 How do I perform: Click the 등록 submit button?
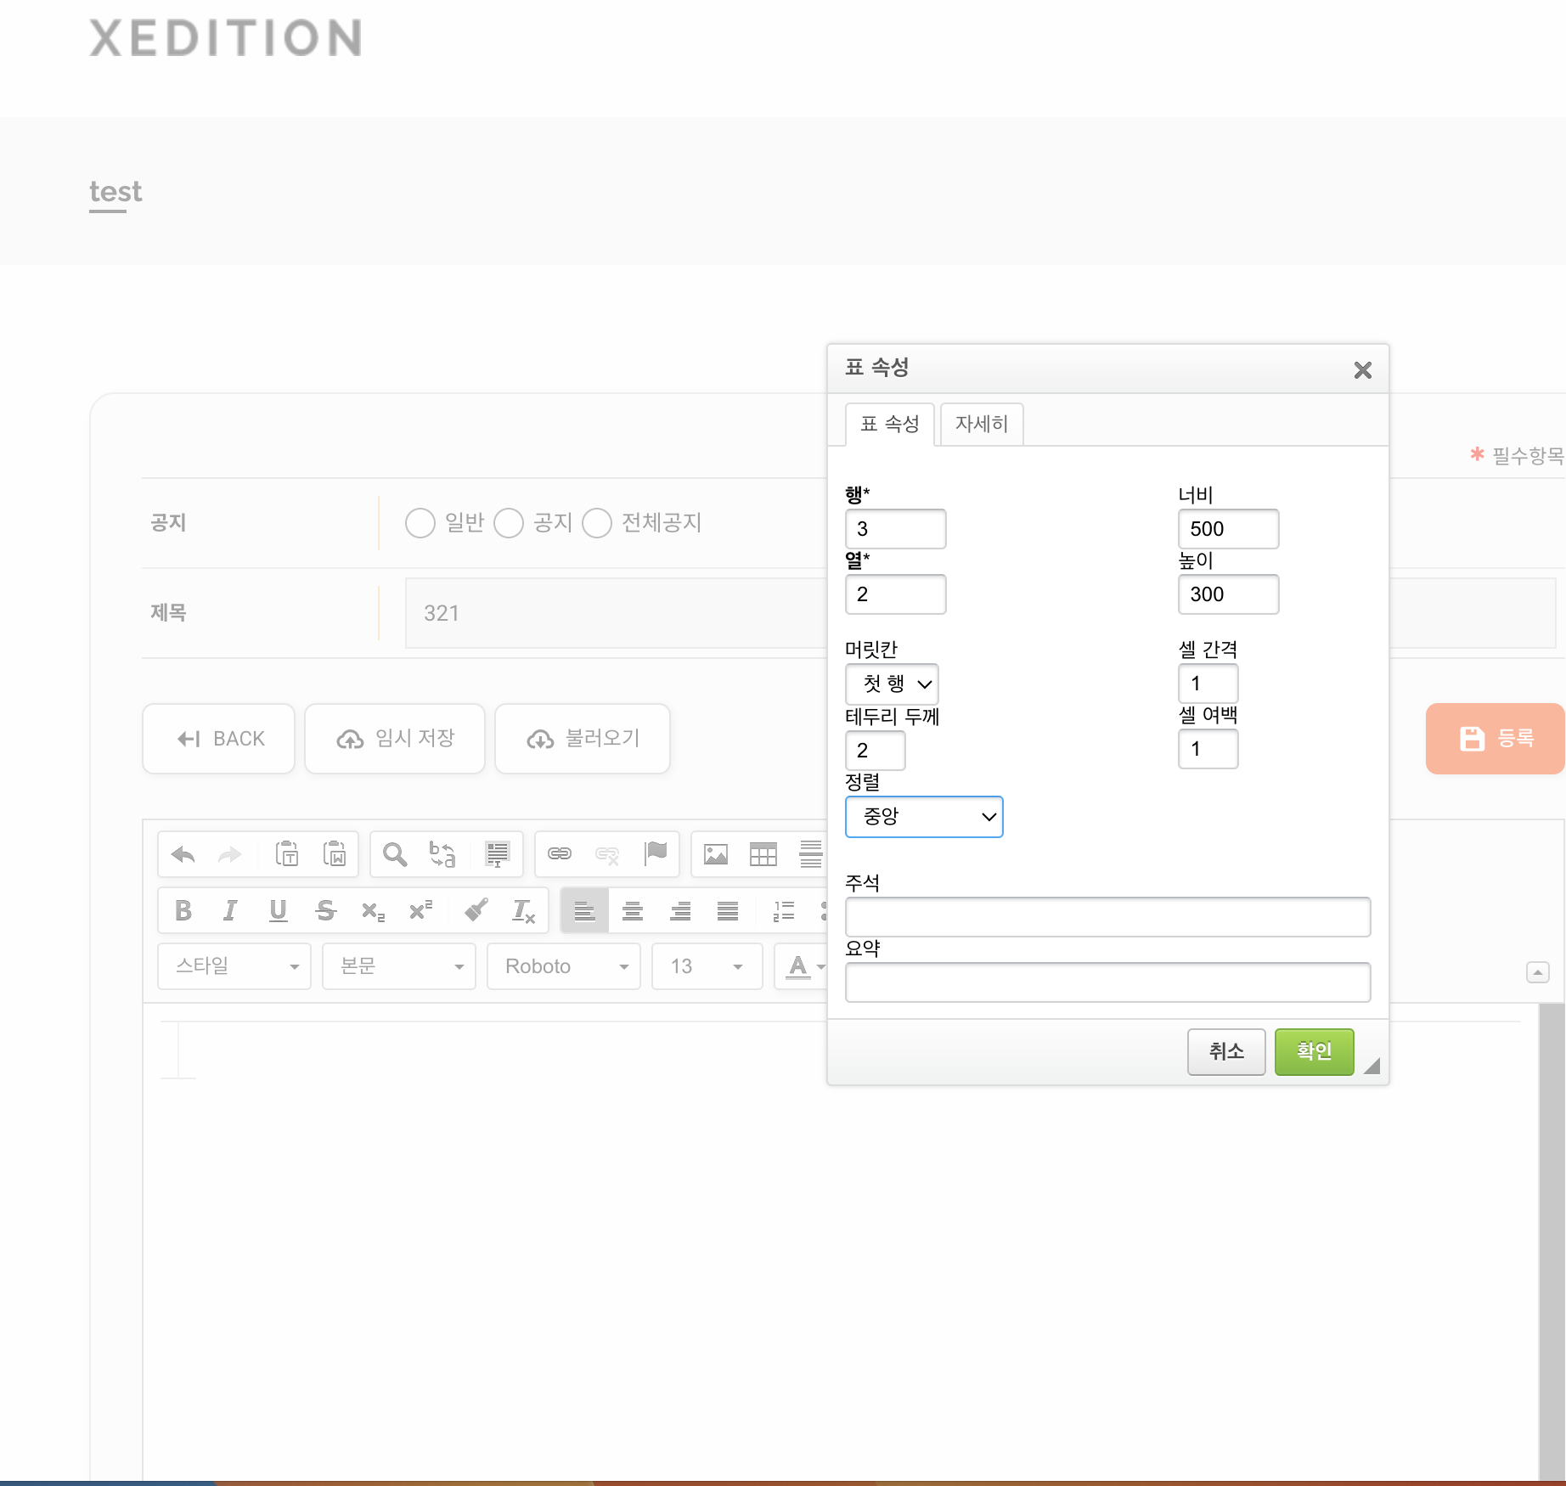coord(1496,739)
